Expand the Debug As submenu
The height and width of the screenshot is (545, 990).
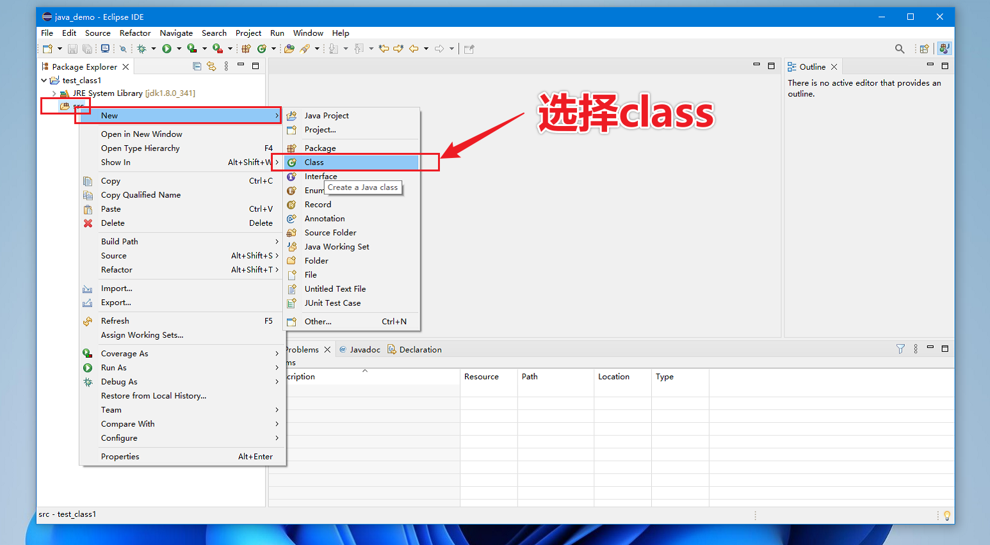(182, 382)
